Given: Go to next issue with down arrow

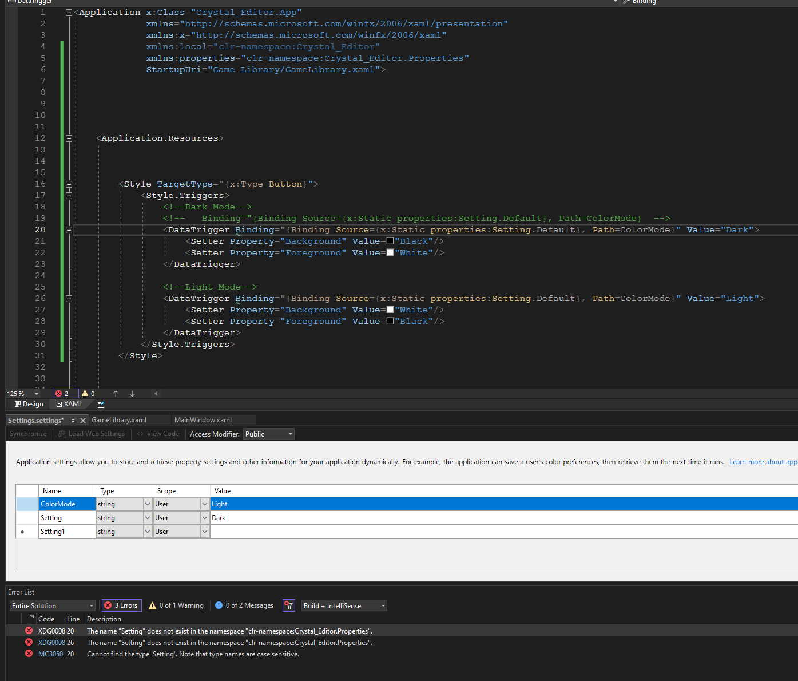Looking at the screenshot, I should pos(132,394).
